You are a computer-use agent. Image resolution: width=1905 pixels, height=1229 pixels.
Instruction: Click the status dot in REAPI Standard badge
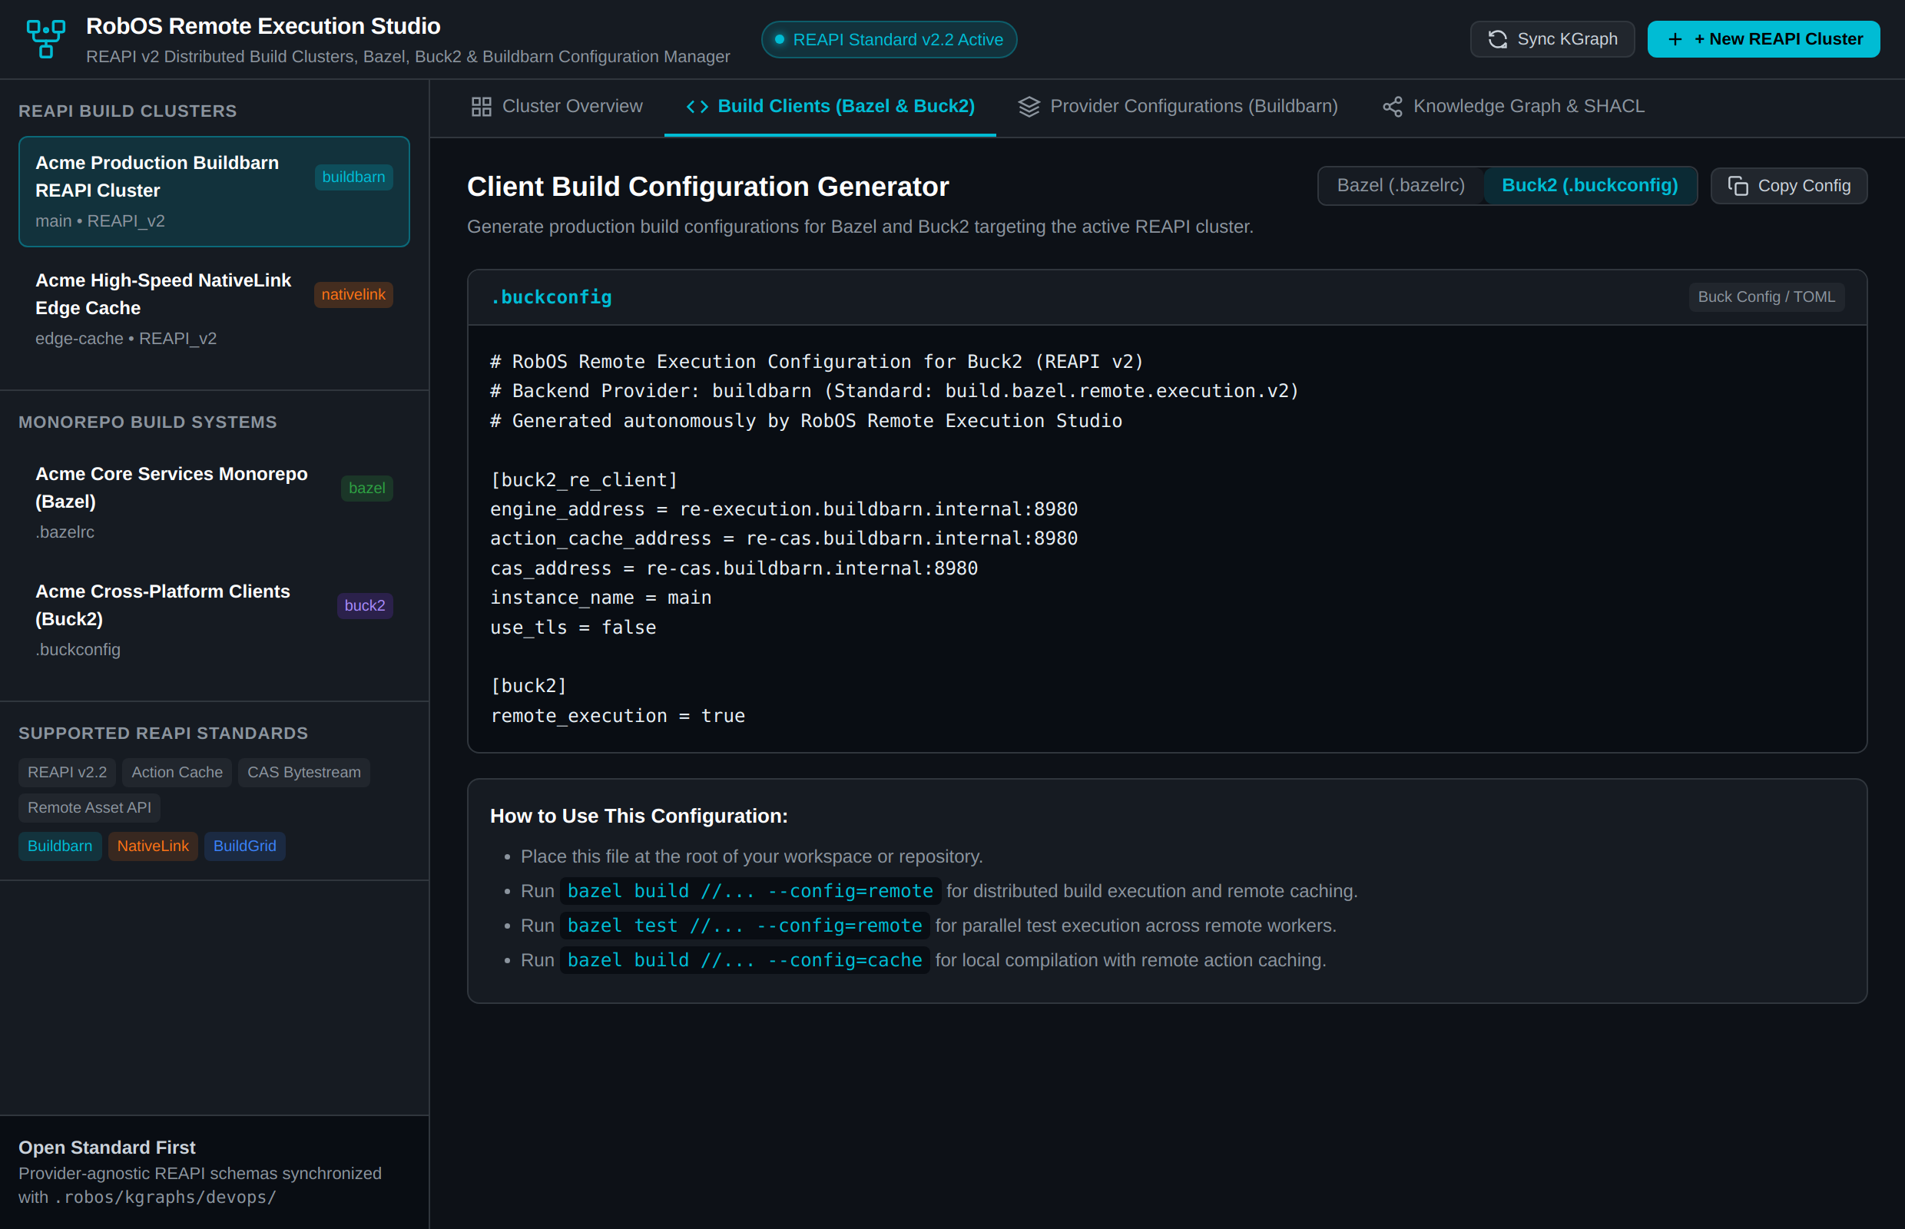coord(779,40)
